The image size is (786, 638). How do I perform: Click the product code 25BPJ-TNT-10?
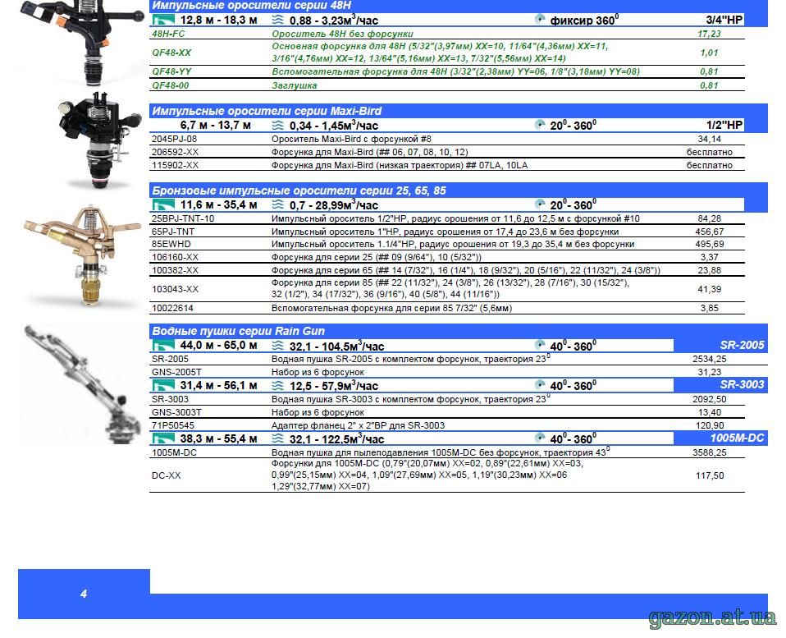pos(183,218)
